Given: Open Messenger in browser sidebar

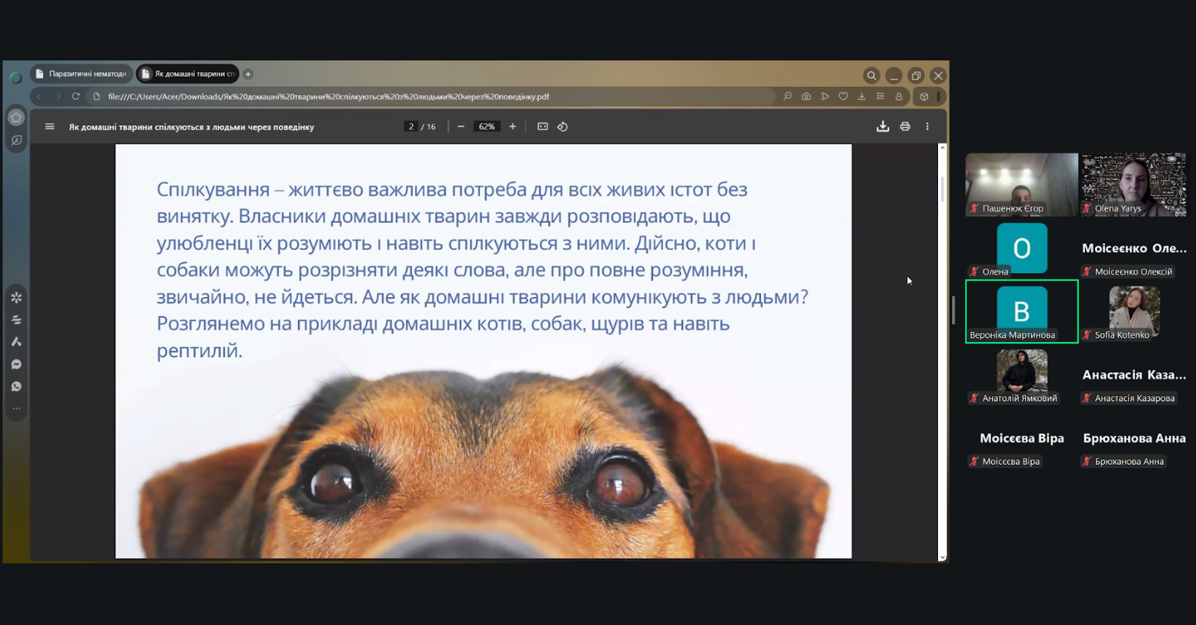Looking at the screenshot, I should [x=16, y=364].
